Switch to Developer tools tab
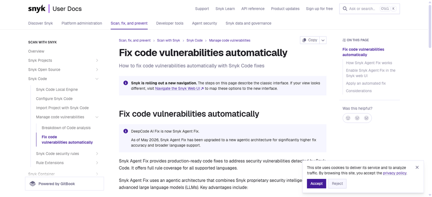432x197 pixels. click(170, 23)
